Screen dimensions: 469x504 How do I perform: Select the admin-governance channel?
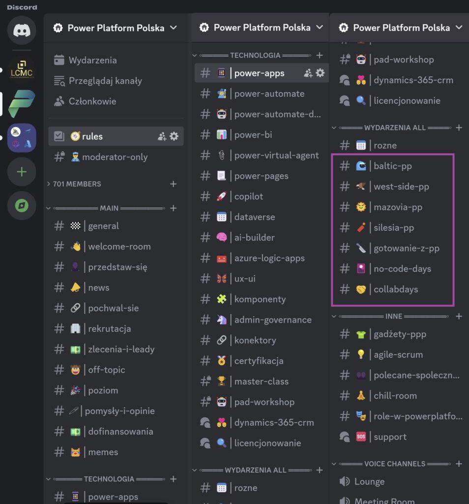(262, 320)
